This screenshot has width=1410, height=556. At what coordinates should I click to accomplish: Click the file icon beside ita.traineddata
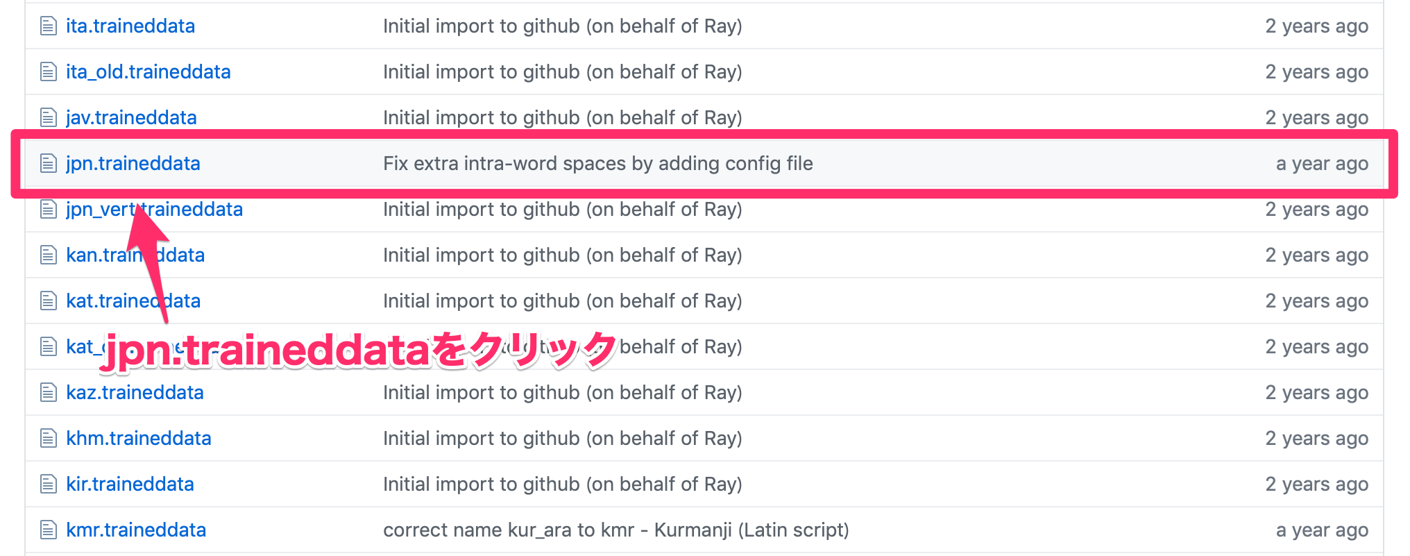coord(48,26)
